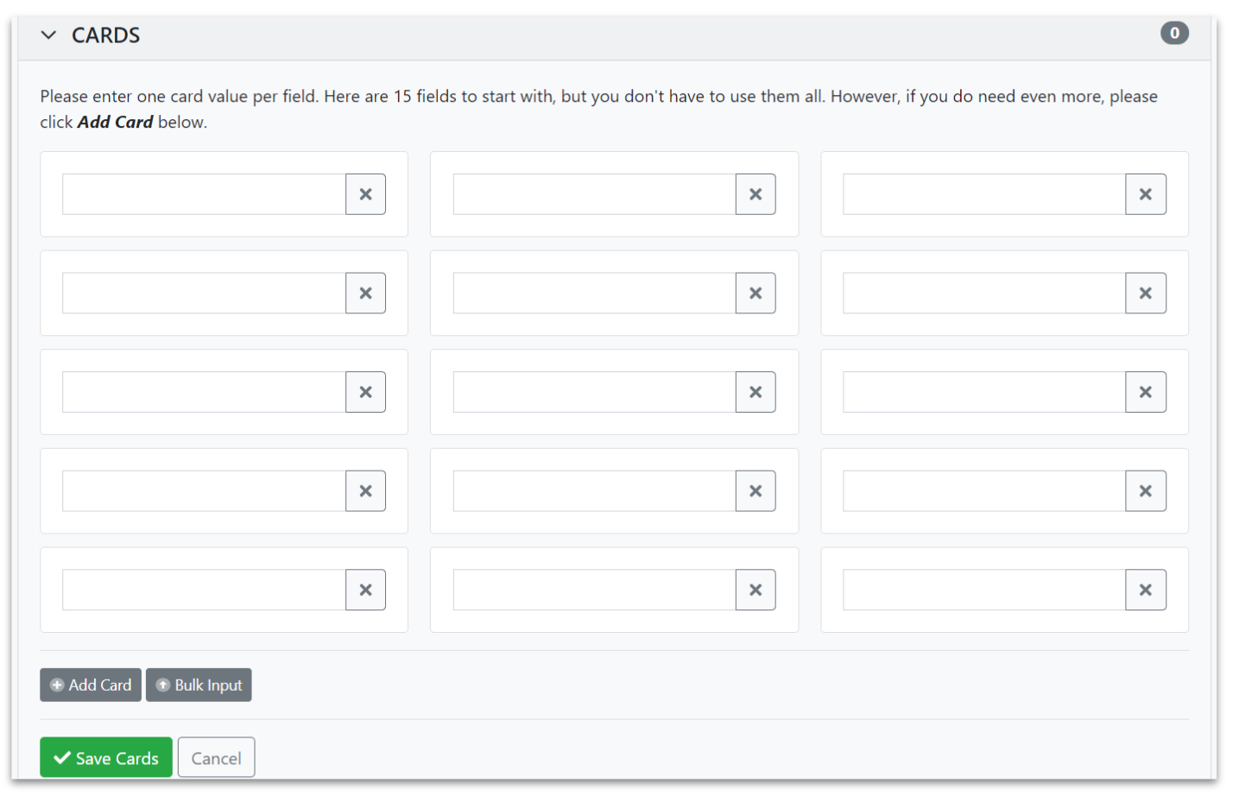Screen dimensions: 1233x796
Task: Collapse the CARDS section chevron
Action: (x=49, y=35)
